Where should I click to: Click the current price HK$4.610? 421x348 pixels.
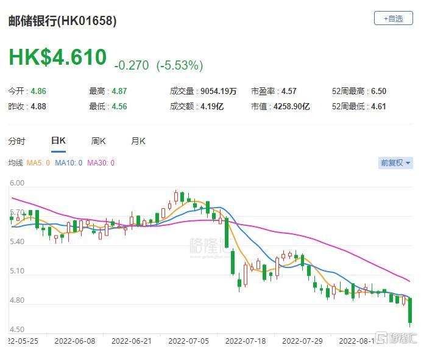[x=58, y=57]
